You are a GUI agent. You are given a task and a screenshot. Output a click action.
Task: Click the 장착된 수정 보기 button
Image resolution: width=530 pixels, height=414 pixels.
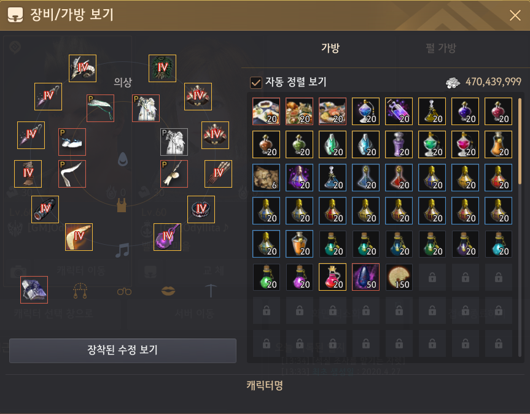click(123, 350)
